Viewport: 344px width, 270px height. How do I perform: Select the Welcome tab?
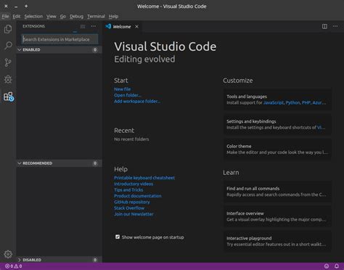click(x=122, y=26)
